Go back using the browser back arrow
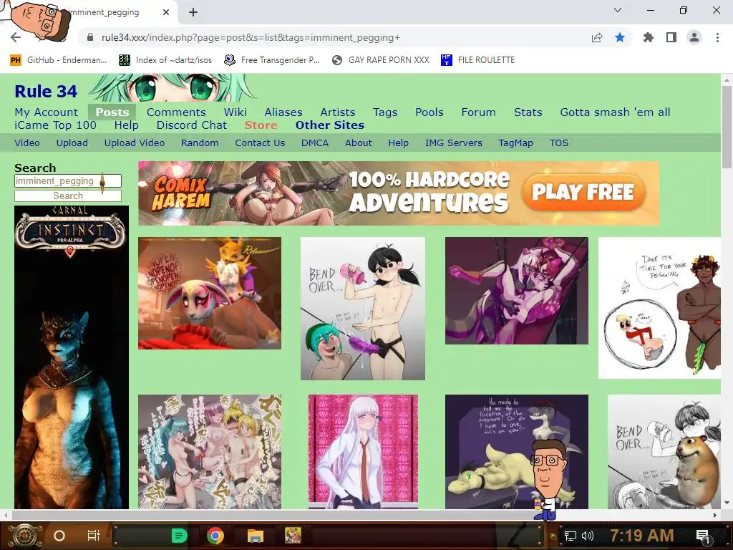Viewport: 733px width, 550px height. click(x=16, y=37)
